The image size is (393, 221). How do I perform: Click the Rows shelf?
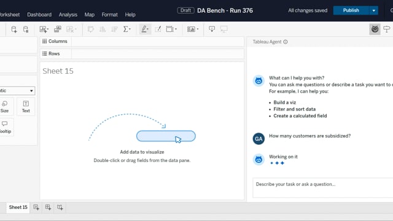tap(142, 53)
